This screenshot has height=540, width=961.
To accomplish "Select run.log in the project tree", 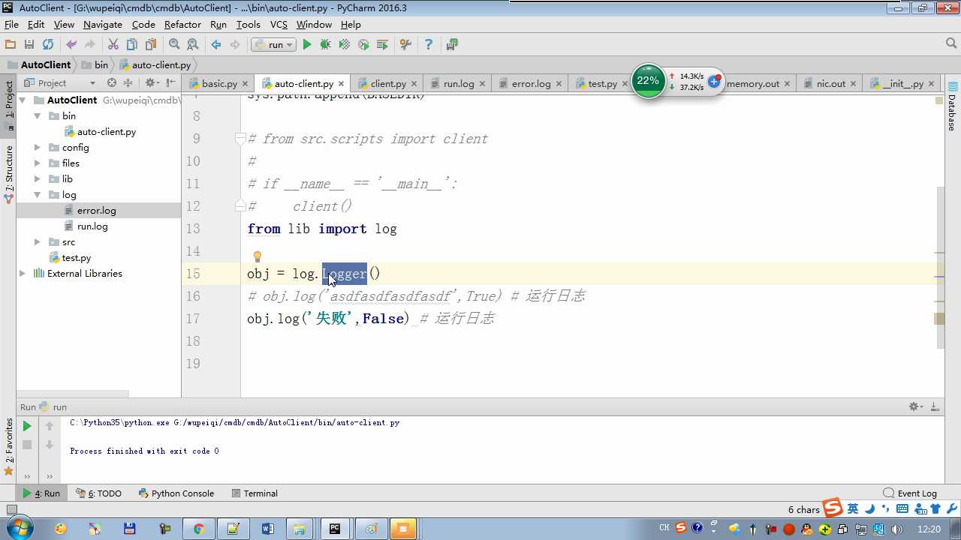I will point(92,226).
